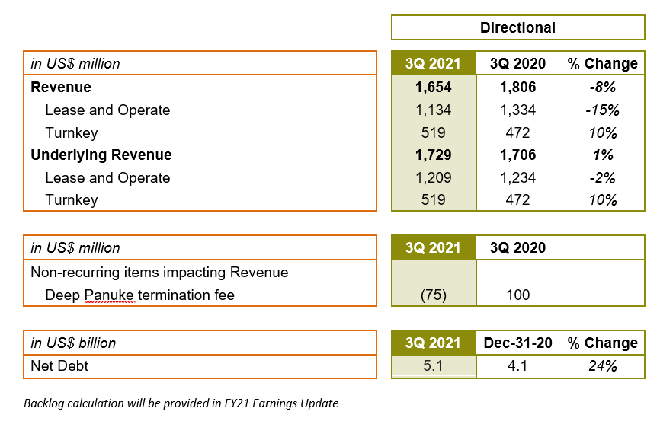
Task: Select the (75) termination fee value
Action: [433, 295]
